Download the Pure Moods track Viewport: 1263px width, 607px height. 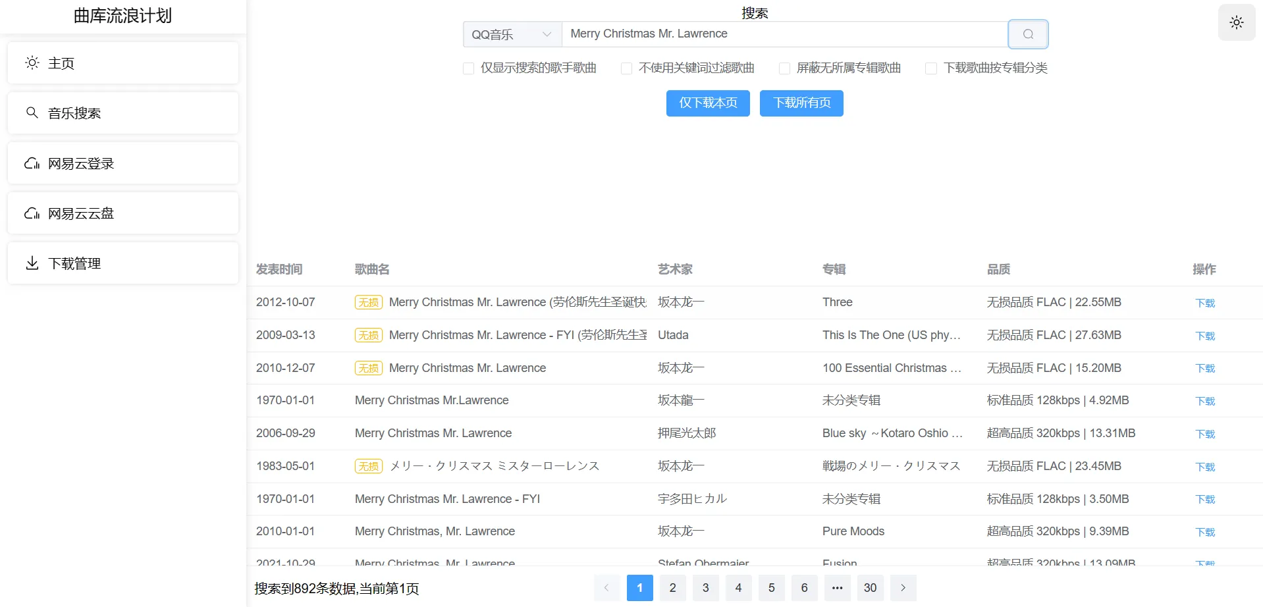tap(1205, 532)
